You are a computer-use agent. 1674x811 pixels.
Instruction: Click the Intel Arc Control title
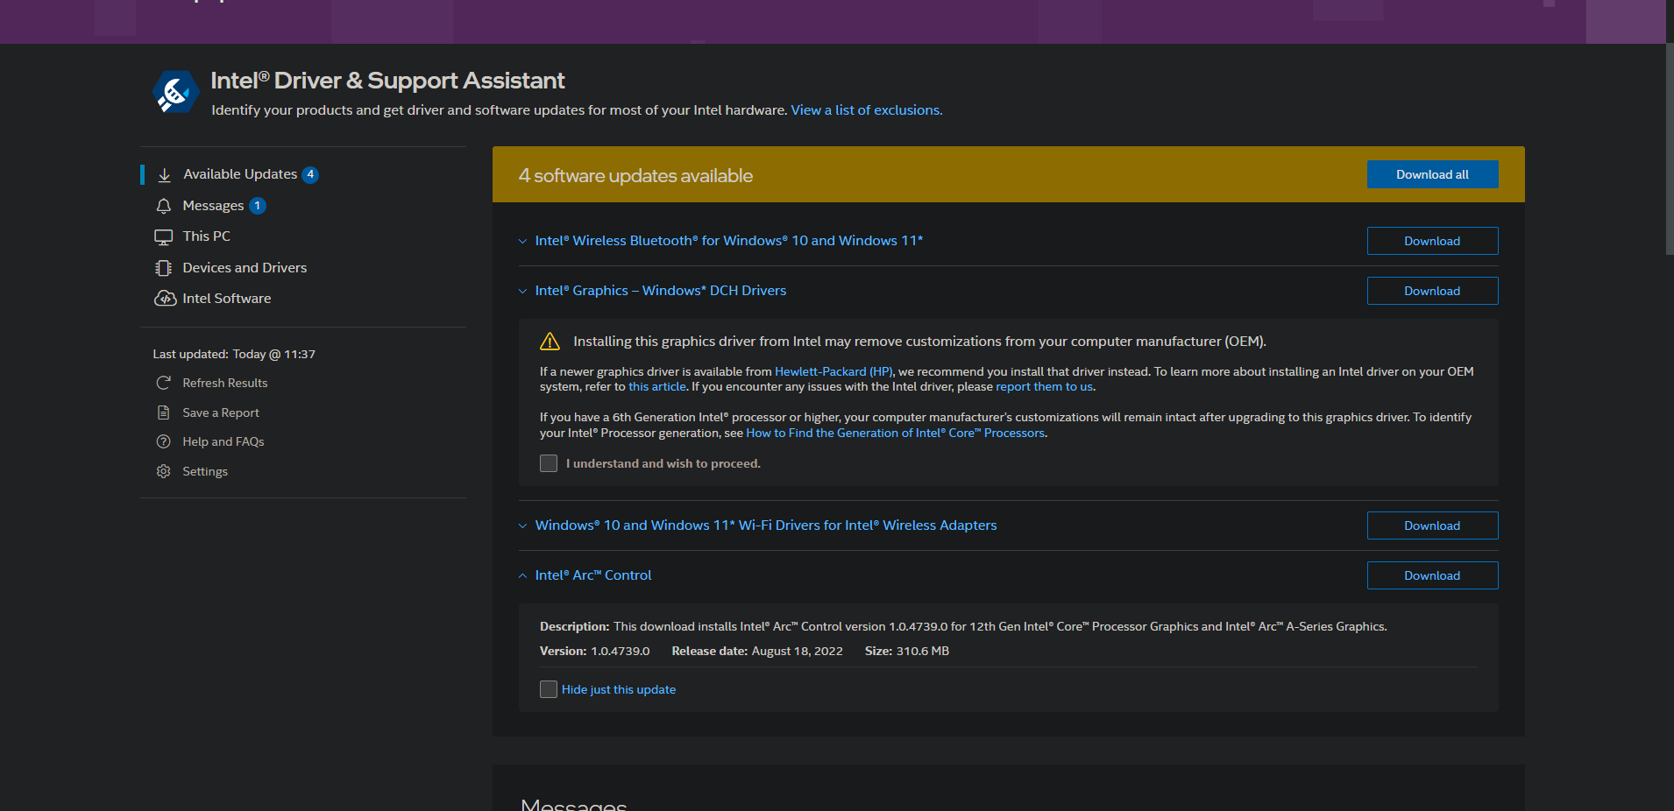tap(593, 575)
